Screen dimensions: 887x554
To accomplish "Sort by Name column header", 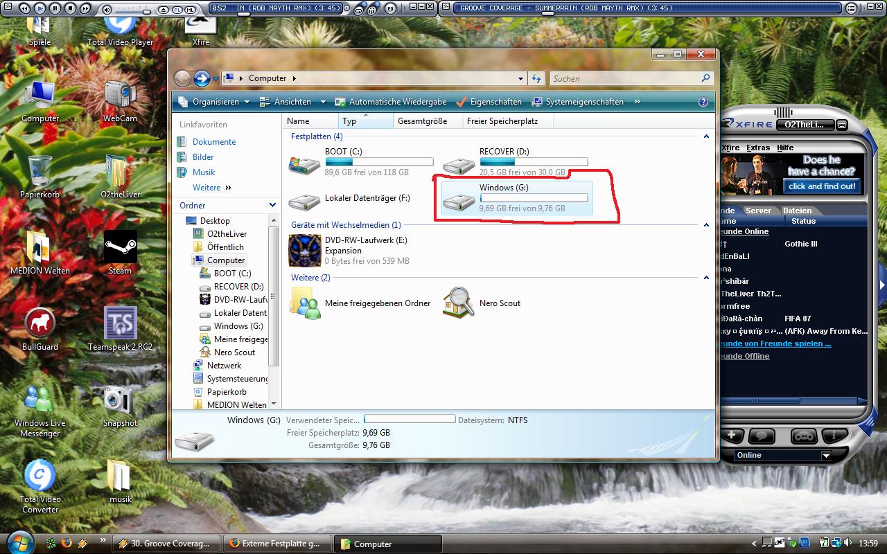I will click(x=310, y=121).
